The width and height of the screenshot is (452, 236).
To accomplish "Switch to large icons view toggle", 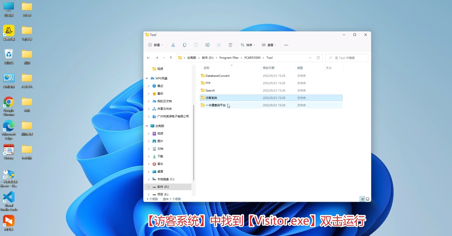I will [x=368, y=199].
